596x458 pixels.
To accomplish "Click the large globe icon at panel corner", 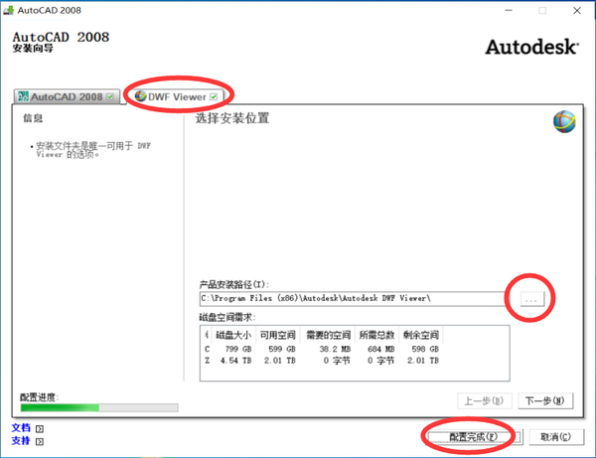I will pos(564,121).
